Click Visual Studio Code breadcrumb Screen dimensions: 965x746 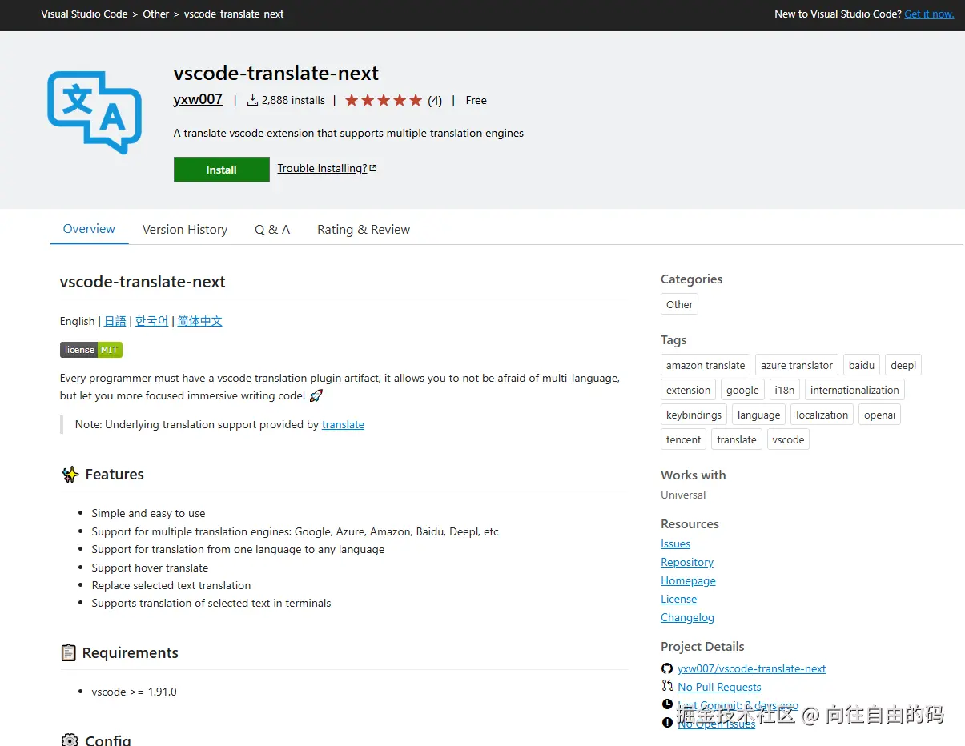84,14
